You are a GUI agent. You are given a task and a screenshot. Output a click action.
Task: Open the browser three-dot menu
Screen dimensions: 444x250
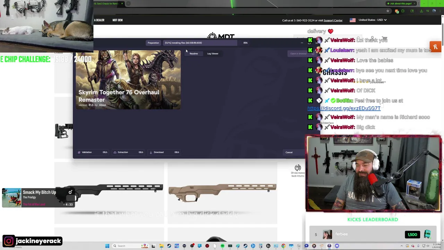pos(440,11)
